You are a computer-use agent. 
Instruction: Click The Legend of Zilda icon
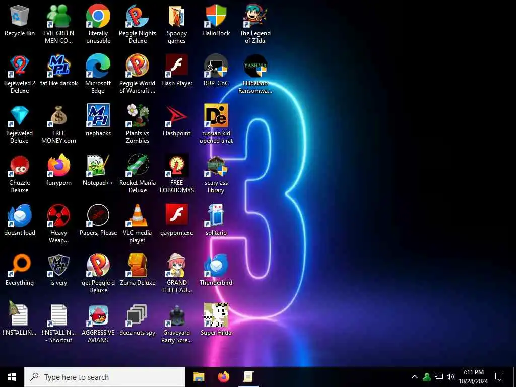click(255, 16)
